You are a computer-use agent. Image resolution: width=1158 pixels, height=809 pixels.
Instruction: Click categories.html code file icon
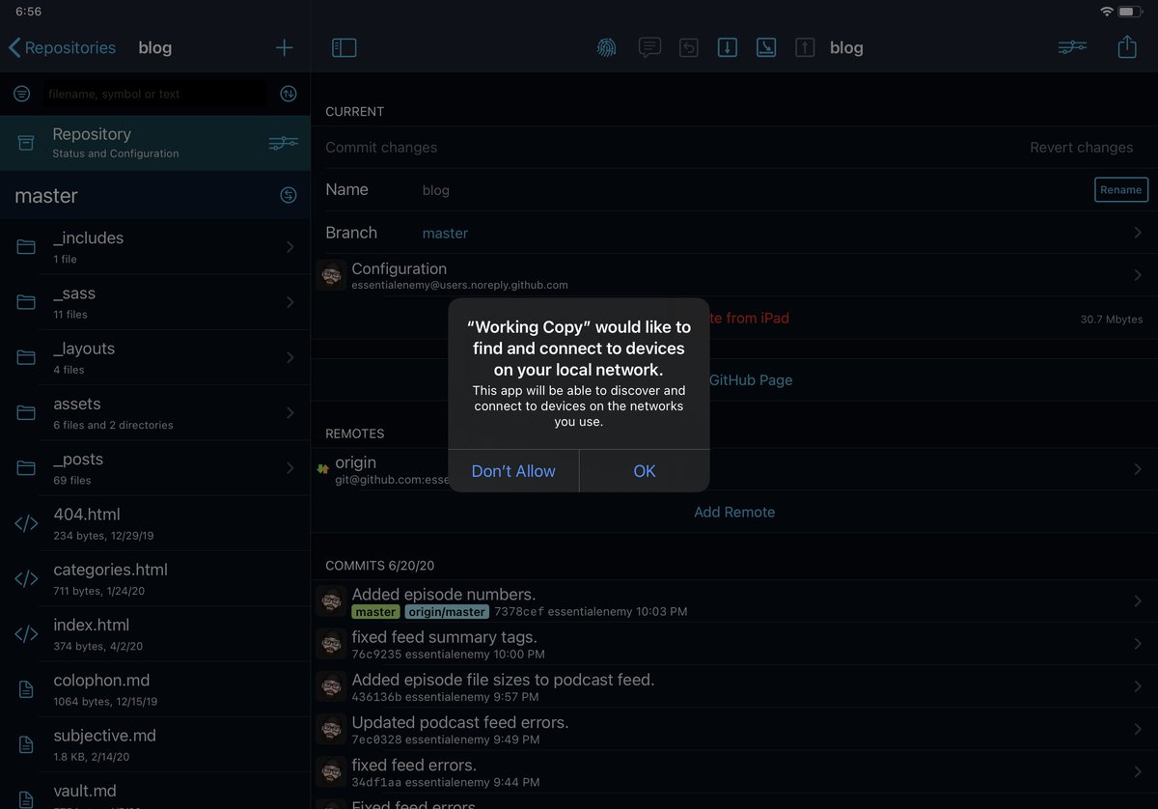click(26, 579)
